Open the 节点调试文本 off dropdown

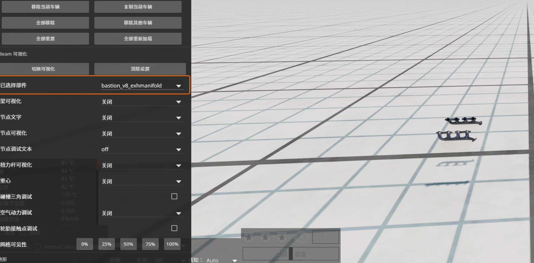click(x=142, y=149)
